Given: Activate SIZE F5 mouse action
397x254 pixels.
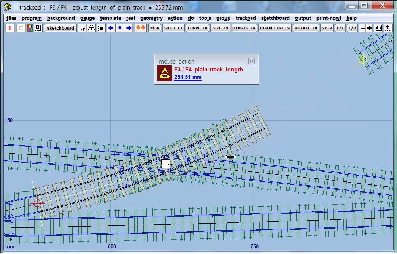Looking at the screenshot, I should tap(220, 28).
